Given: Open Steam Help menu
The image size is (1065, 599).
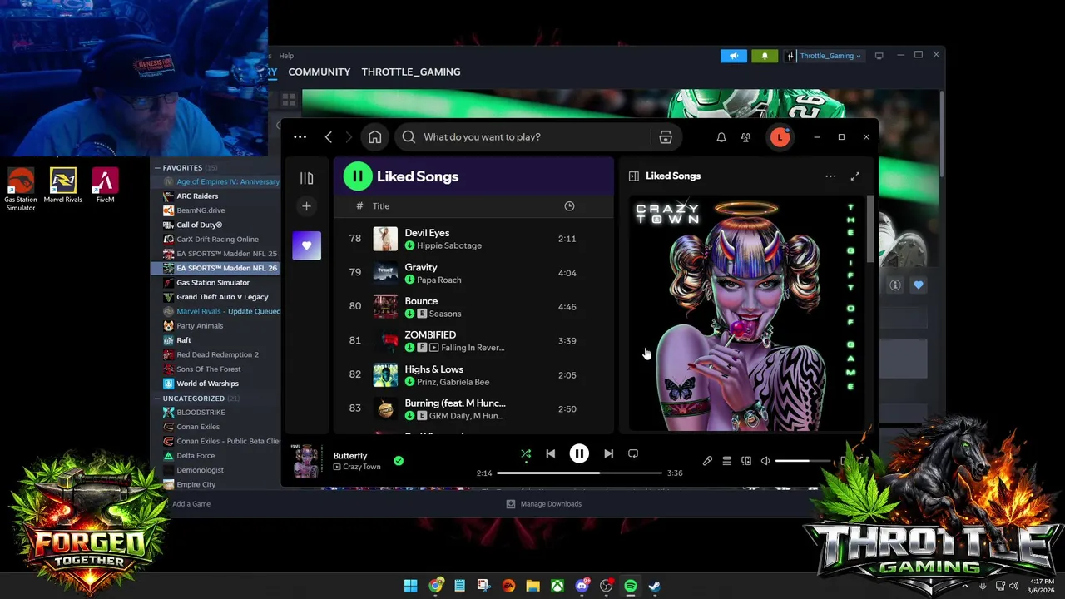Looking at the screenshot, I should pyautogui.click(x=286, y=56).
